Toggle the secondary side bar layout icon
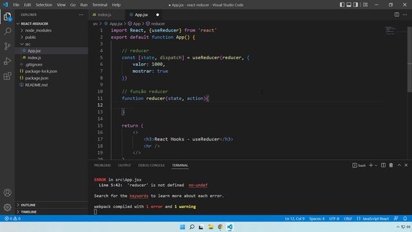 coord(355,5)
